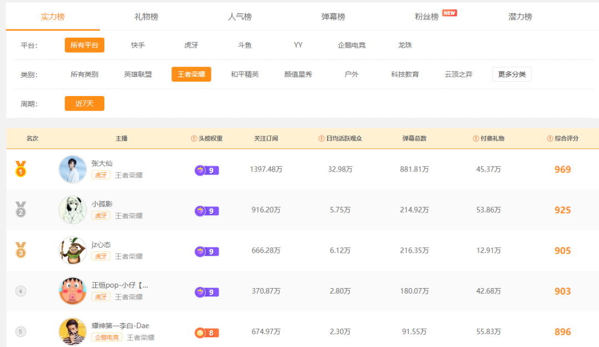Filter by platform 虎牙
Screen dimensions: 599x347
coord(192,45)
